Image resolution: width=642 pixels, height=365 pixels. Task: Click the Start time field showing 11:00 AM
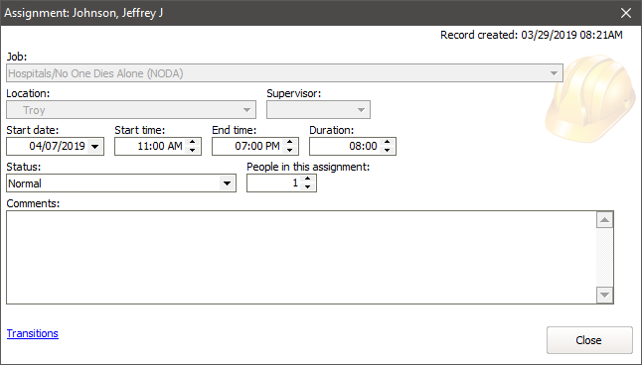[150, 147]
